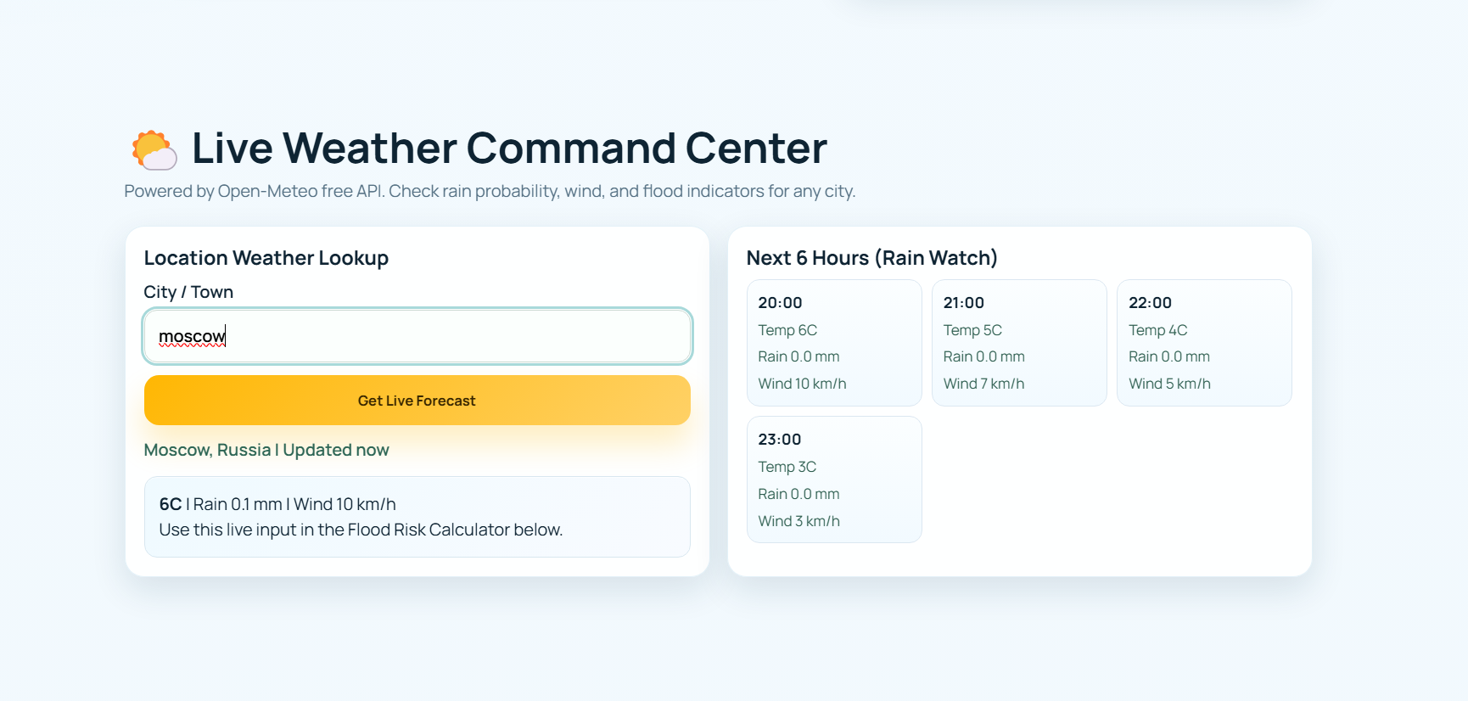
Task: Click the City / Town label
Action: point(188,292)
